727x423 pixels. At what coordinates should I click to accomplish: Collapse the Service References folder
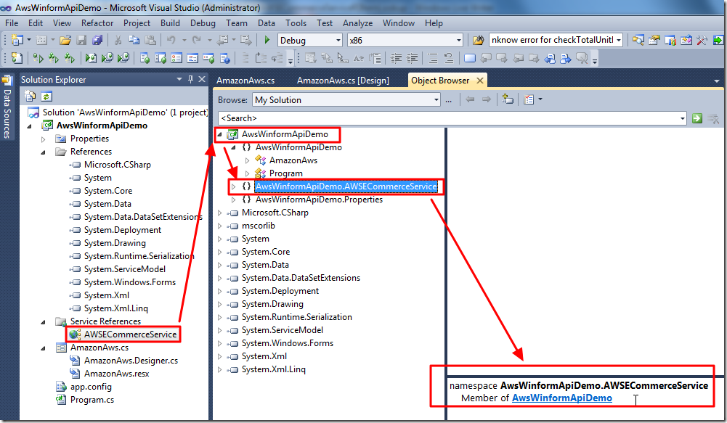[x=43, y=321]
